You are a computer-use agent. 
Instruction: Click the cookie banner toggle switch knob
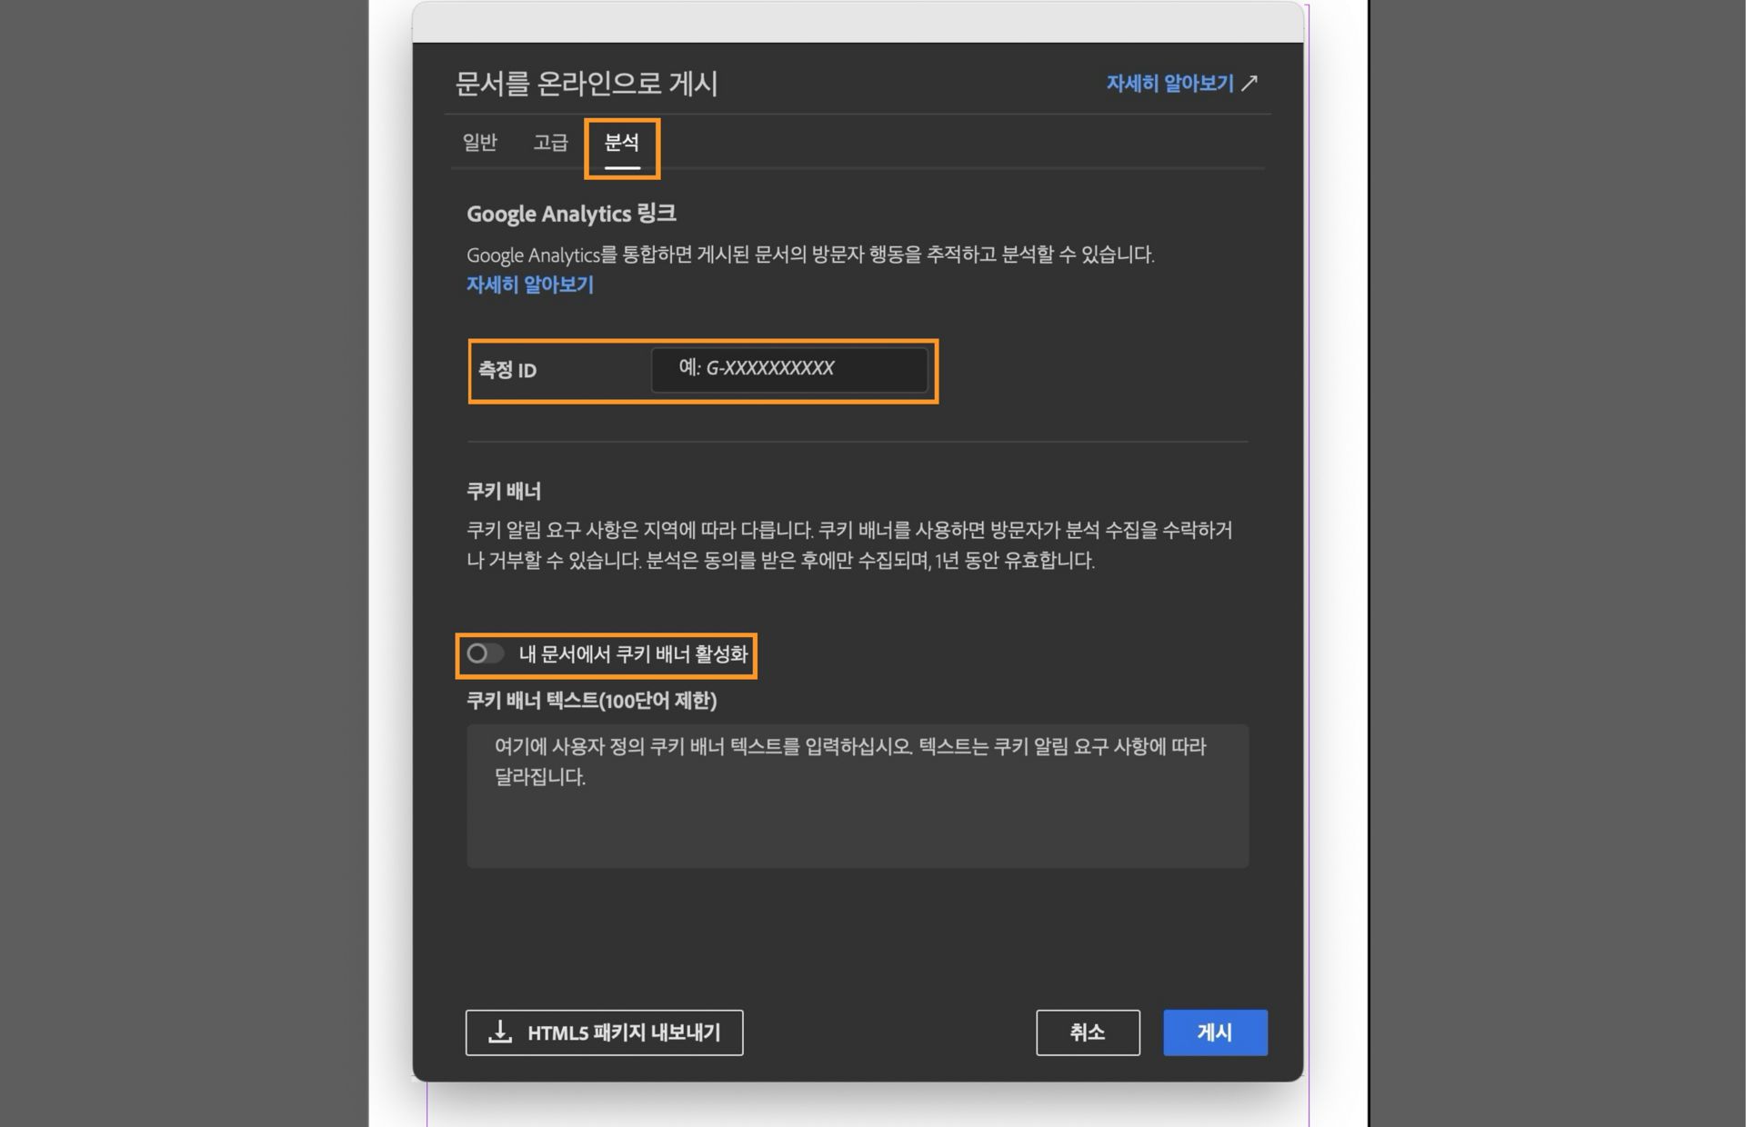tap(477, 653)
